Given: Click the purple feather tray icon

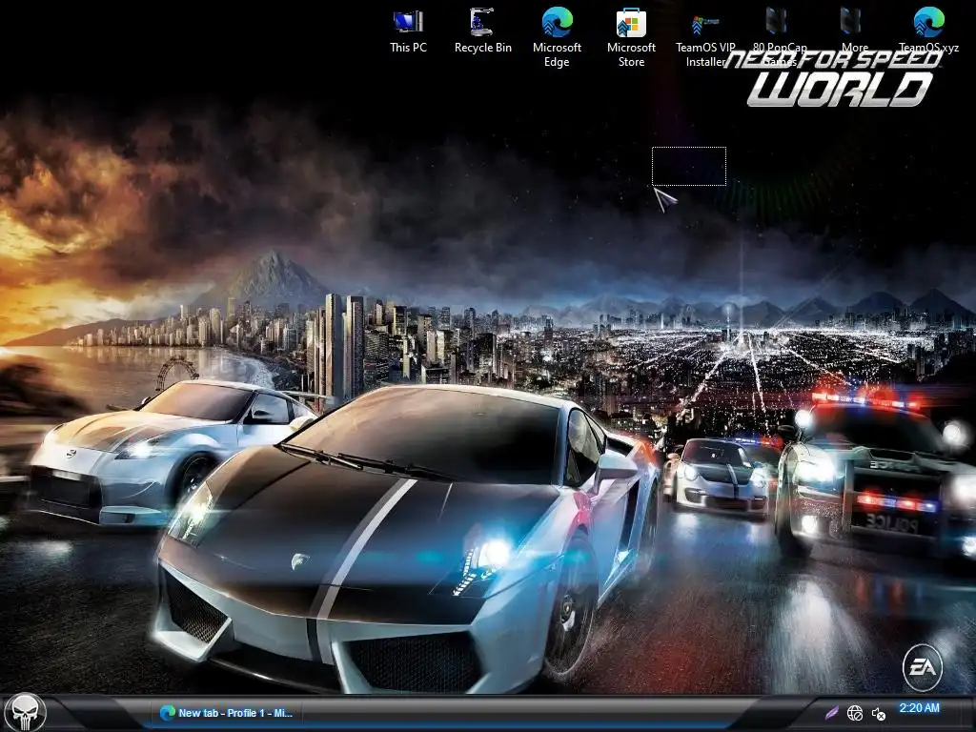Looking at the screenshot, I should tap(832, 713).
